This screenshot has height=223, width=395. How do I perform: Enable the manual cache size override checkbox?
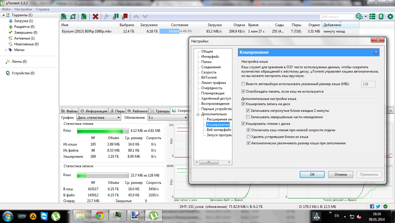(x=243, y=84)
